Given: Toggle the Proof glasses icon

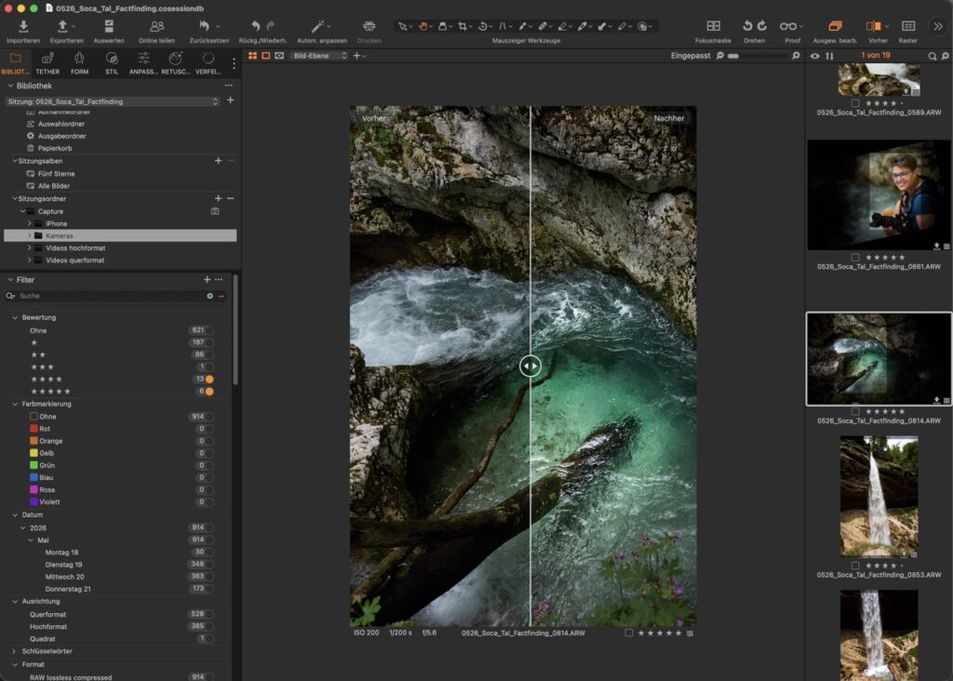Looking at the screenshot, I should click(788, 26).
